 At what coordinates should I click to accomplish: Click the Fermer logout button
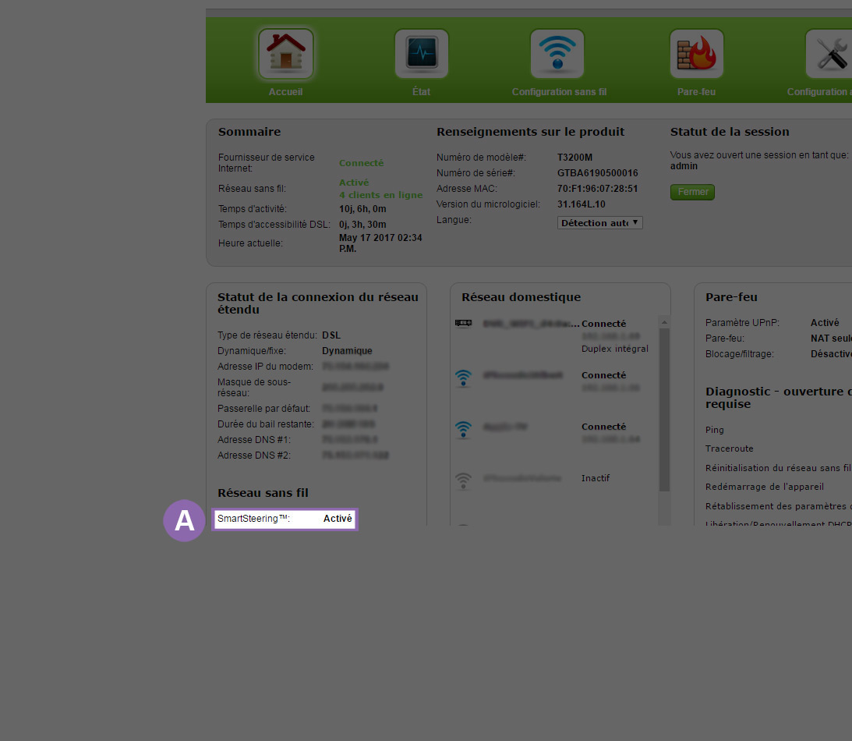[x=692, y=192]
